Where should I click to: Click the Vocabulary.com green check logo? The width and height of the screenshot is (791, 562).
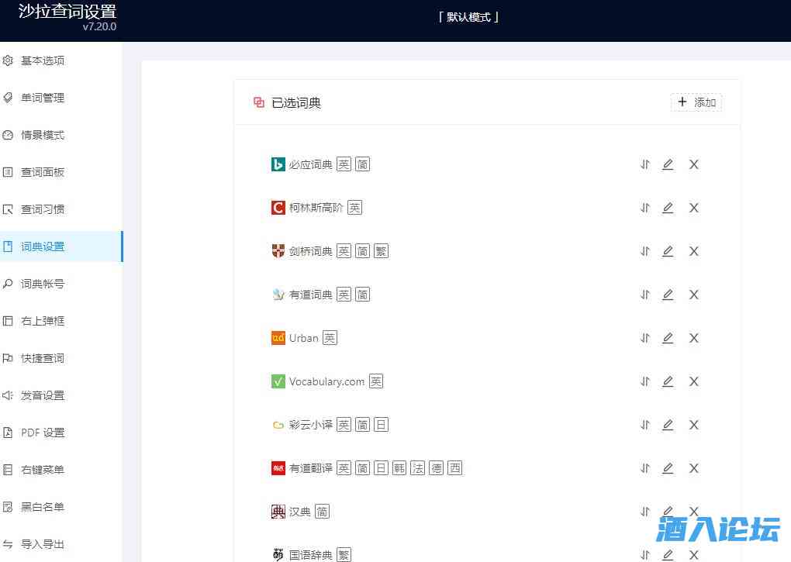(278, 381)
